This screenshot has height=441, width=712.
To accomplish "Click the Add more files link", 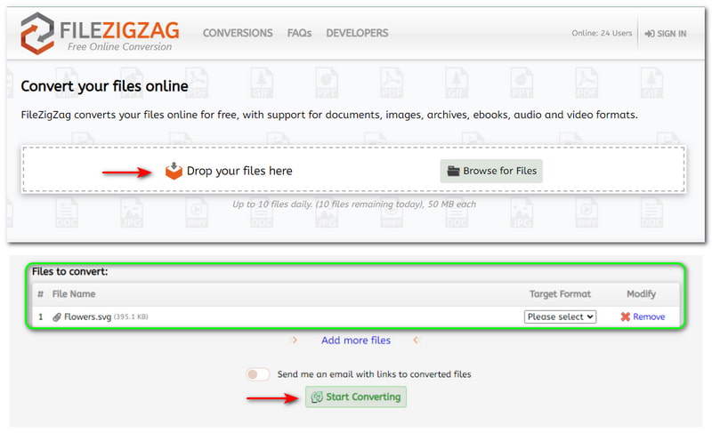I will click(355, 341).
